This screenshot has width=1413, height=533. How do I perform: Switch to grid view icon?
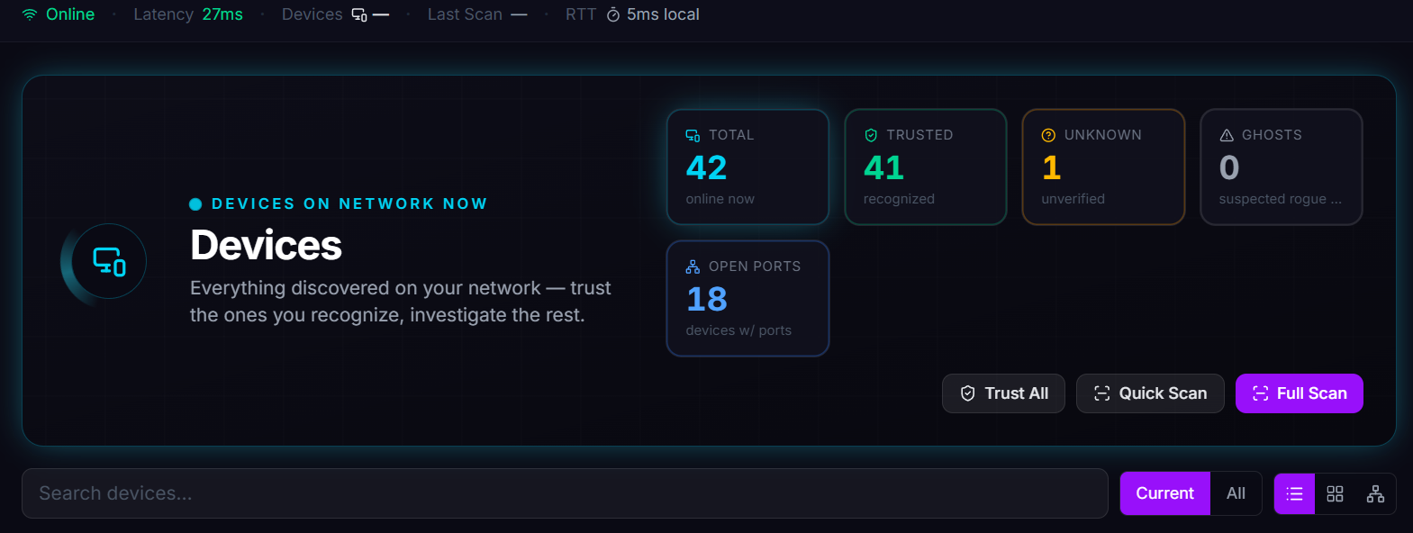tap(1335, 493)
